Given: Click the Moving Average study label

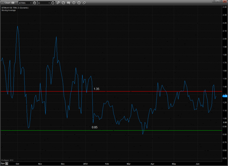Looking at the screenshot, I should tap(8, 10).
